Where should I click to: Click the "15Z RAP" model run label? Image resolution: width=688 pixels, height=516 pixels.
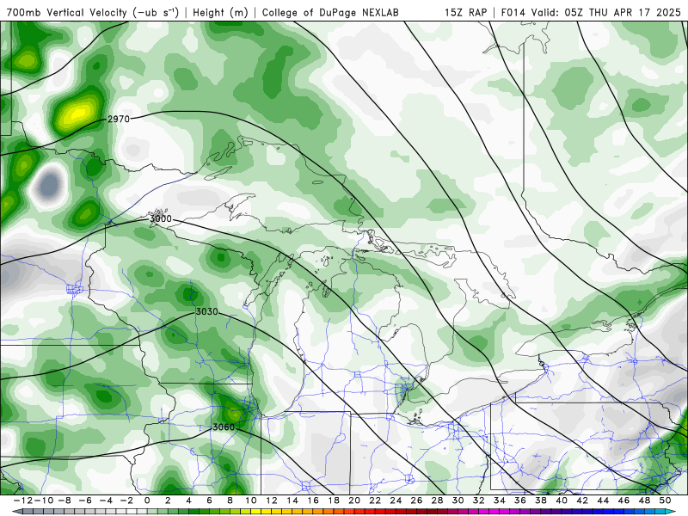(465, 12)
